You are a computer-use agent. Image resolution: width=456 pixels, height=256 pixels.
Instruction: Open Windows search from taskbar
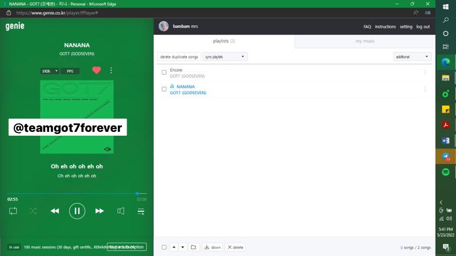point(446,20)
